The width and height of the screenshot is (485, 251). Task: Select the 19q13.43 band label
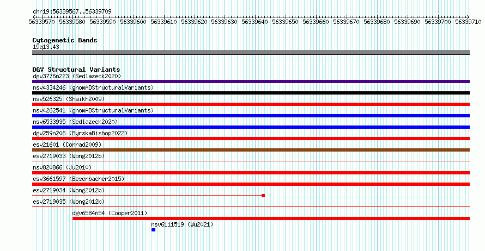[x=46, y=47]
